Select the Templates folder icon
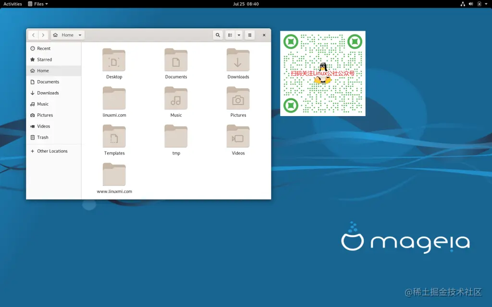 (x=114, y=136)
